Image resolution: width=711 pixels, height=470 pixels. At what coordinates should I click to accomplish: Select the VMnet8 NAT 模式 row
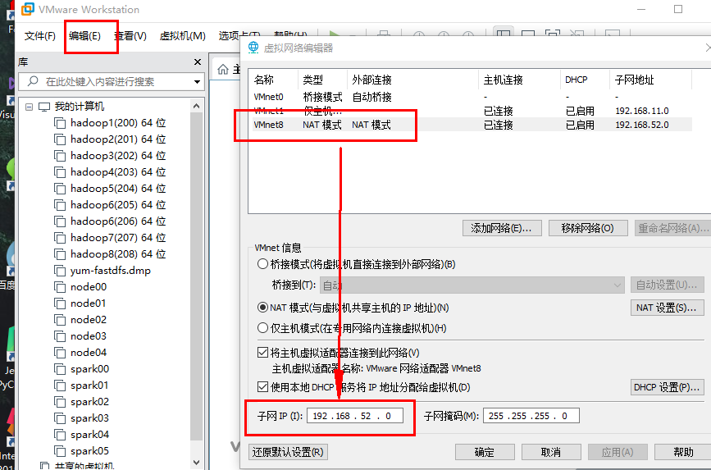click(x=472, y=125)
